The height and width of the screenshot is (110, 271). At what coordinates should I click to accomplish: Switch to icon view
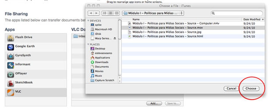click(x=105, y=13)
